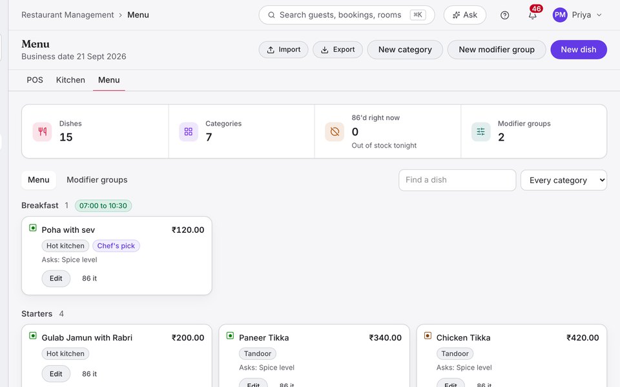This screenshot has width=620, height=387.
Task: Click veg indicator on Gulab Jamun with Rabri
Action: (33, 335)
